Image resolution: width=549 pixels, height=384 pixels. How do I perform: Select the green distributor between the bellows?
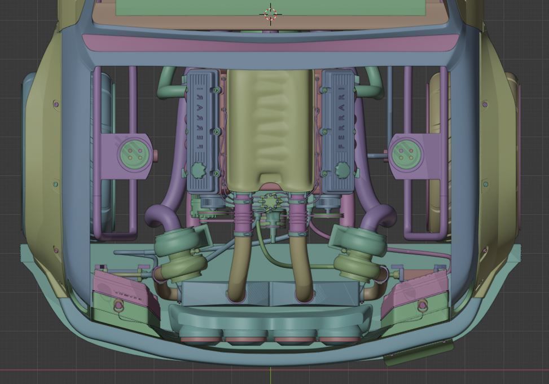pyautogui.click(x=270, y=202)
